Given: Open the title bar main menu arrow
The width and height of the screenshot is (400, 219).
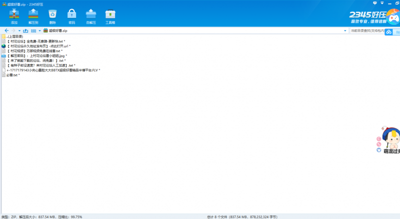Looking at the screenshot, I should click(382, 3).
